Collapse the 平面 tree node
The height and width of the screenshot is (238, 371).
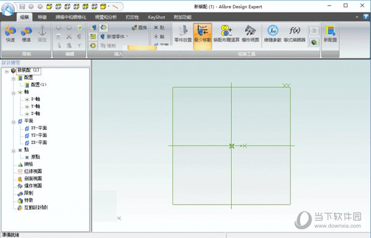[x=14, y=122]
